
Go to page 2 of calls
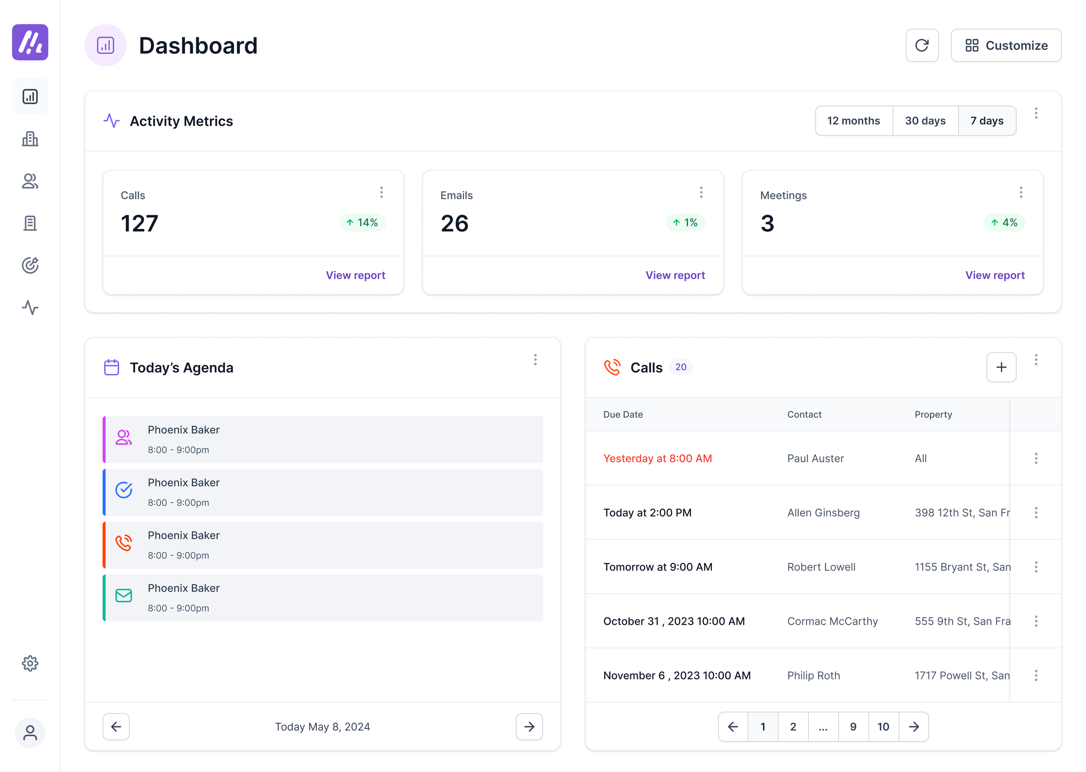(x=793, y=726)
